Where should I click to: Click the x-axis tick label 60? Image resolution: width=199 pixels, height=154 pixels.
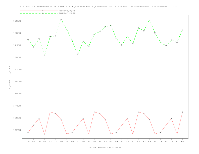pyautogui.click(x=138, y=141)
